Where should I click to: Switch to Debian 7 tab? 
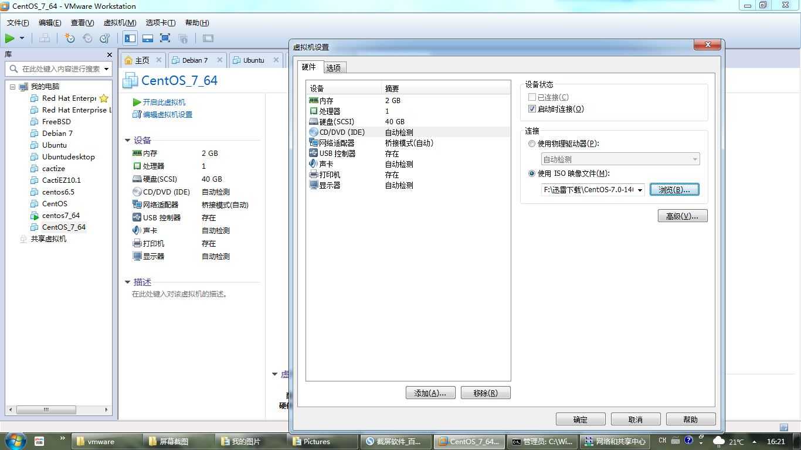click(x=195, y=60)
